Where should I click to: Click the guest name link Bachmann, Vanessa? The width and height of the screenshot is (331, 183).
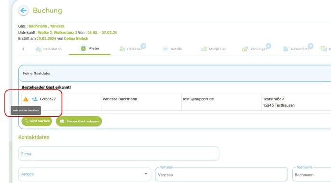tap(47, 26)
